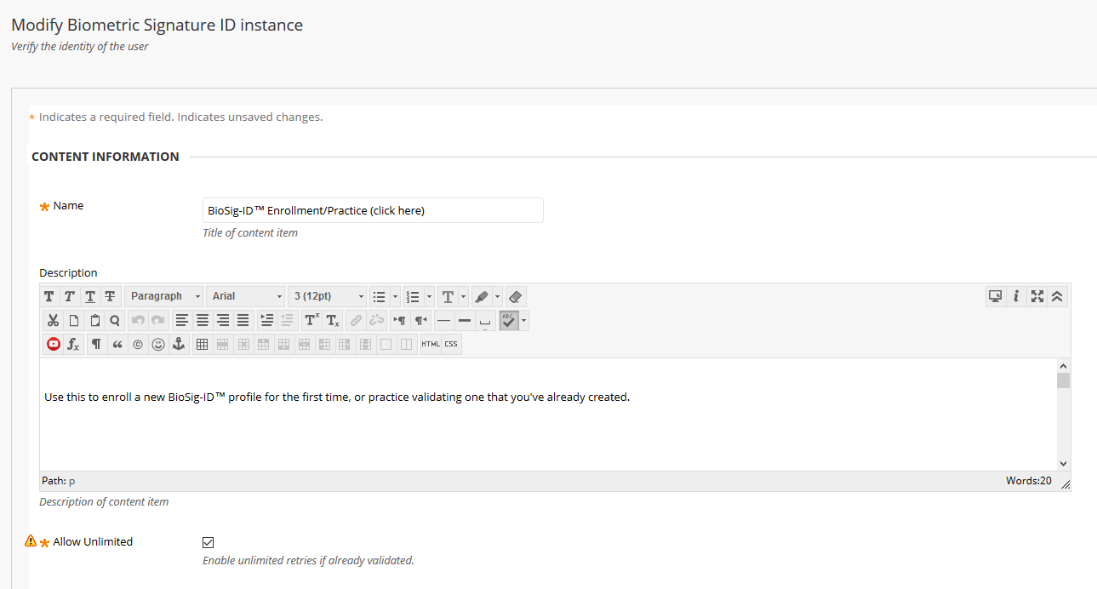Insert a numbered list
1097x589 pixels.
click(414, 296)
